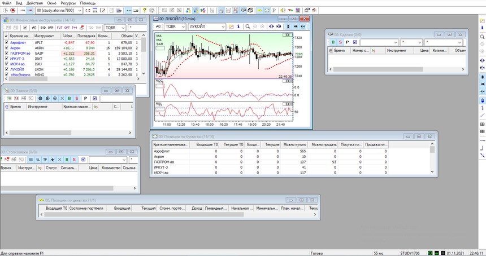Click the chart settings icon beside info icon

pyautogui.click(x=231, y=27)
